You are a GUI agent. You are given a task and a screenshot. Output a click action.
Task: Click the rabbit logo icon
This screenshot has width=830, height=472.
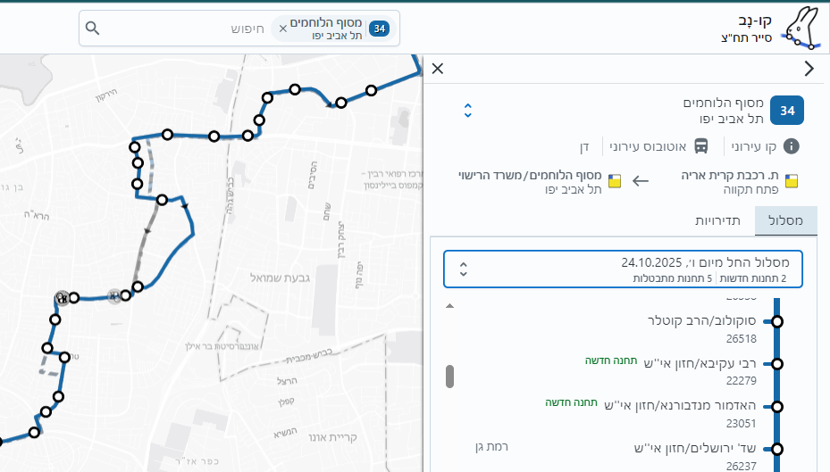click(x=799, y=27)
